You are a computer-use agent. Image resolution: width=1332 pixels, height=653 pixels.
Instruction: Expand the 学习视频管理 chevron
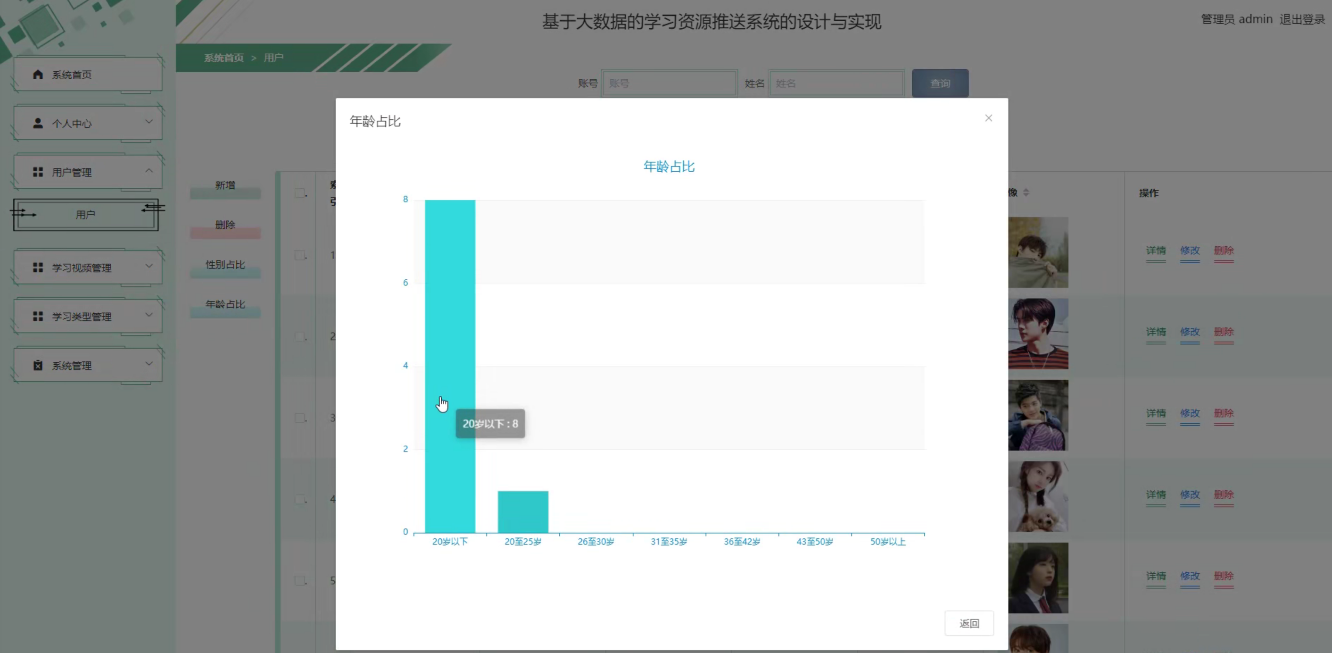tap(149, 266)
